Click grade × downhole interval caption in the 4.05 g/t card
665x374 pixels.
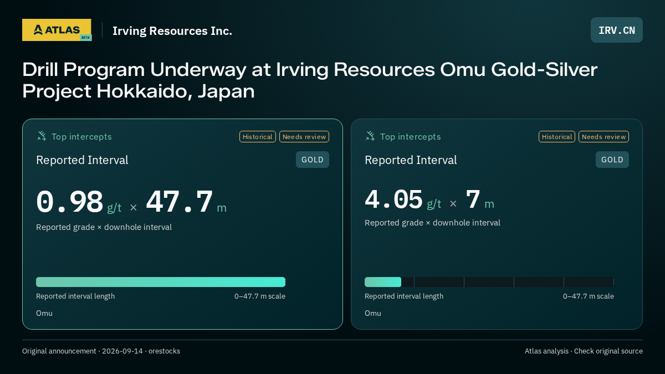click(x=432, y=223)
